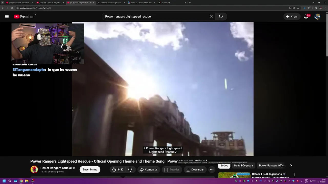The height and width of the screenshot is (184, 328).
Task: Open the Batalla FINAL legendaria thumbnail
Action: click(x=234, y=175)
